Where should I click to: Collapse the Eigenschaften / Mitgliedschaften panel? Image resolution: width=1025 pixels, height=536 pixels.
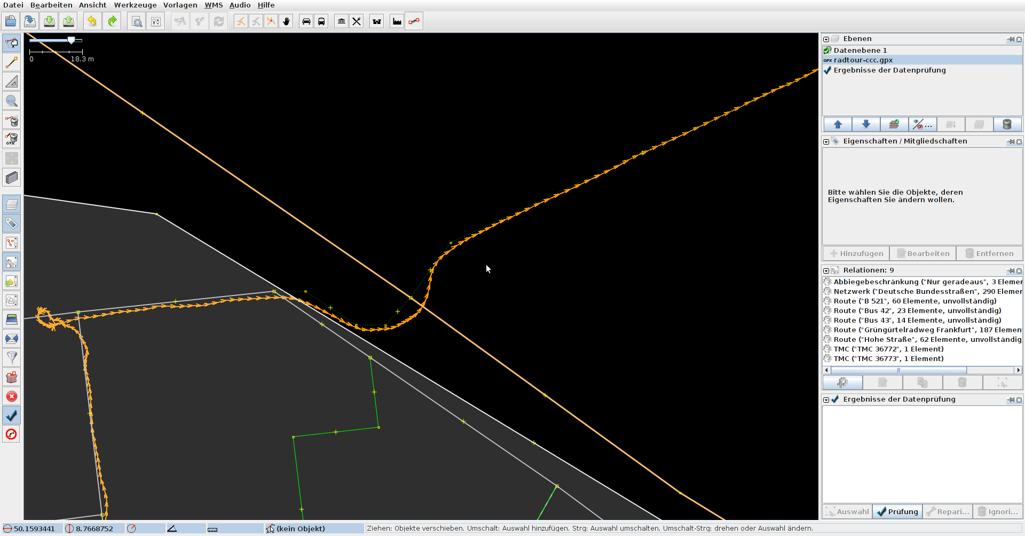tap(826, 141)
